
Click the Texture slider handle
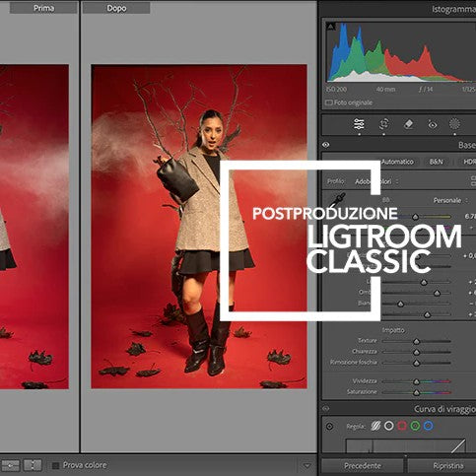[x=416, y=341]
